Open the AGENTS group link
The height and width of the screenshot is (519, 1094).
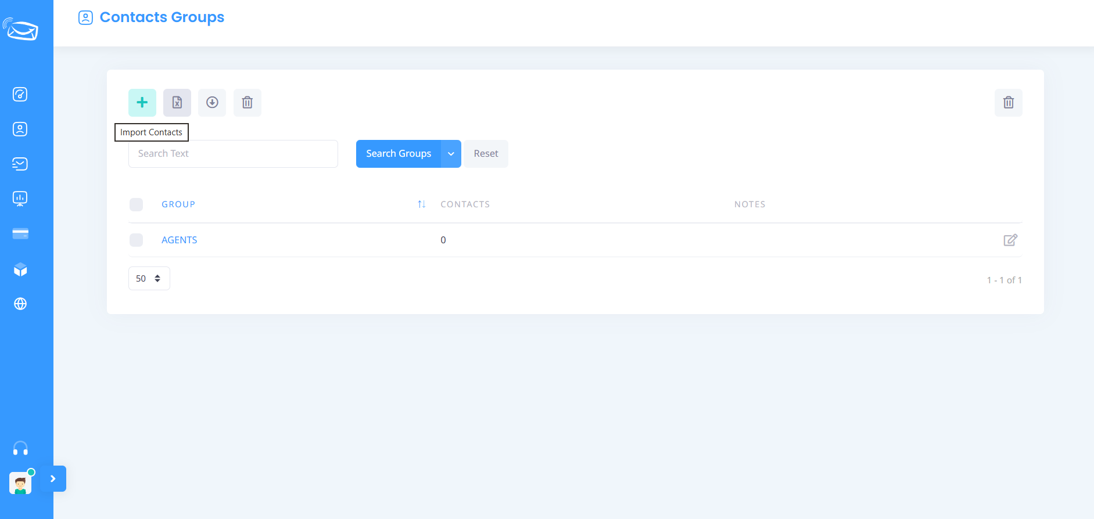(x=179, y=240)
